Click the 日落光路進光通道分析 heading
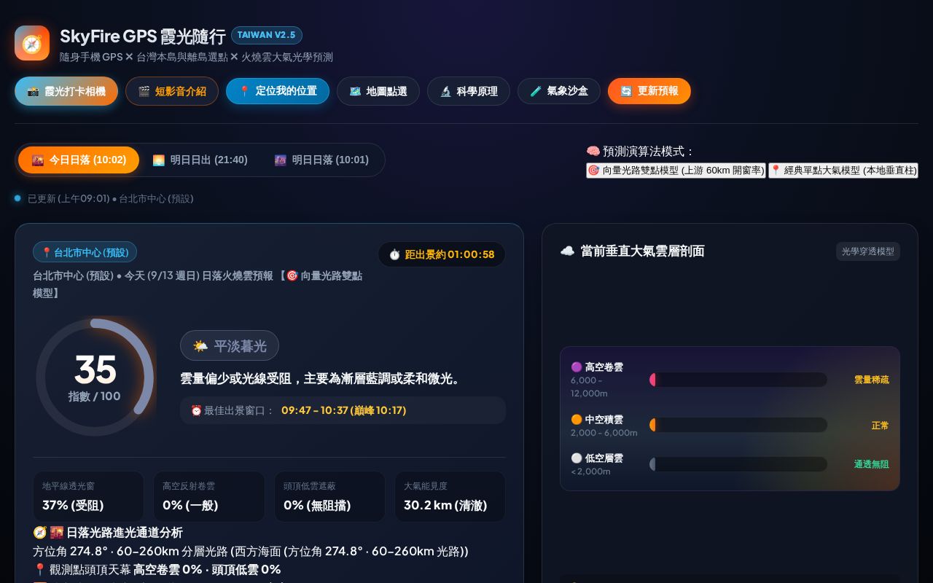Image resolution: width=933 pixels, height=583 pixels. pos(108,533)
